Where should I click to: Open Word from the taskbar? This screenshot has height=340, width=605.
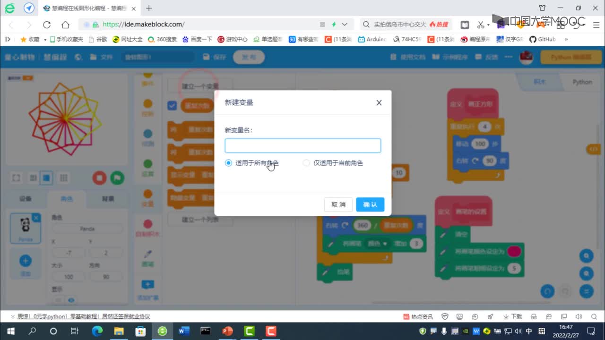pos(184,331)
